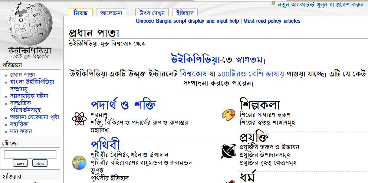Click শক্তি, বিকিরণ ও পদার্থের রূপ ও রূপান্তর text
This screenshot has height=183, width=368.
coord(139,122)
